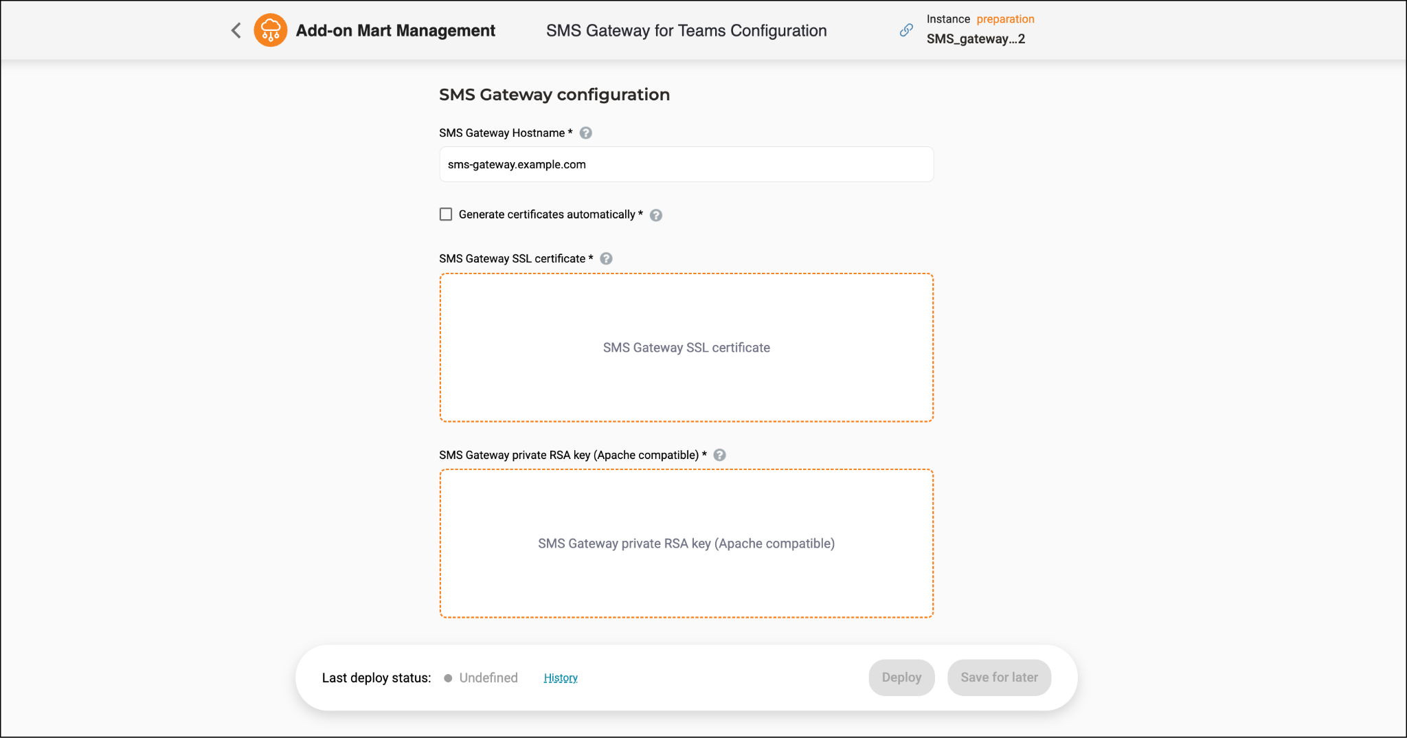Focus the SMS Gateway Hostname input field
Screen dimensions: 1407x738
686,164
